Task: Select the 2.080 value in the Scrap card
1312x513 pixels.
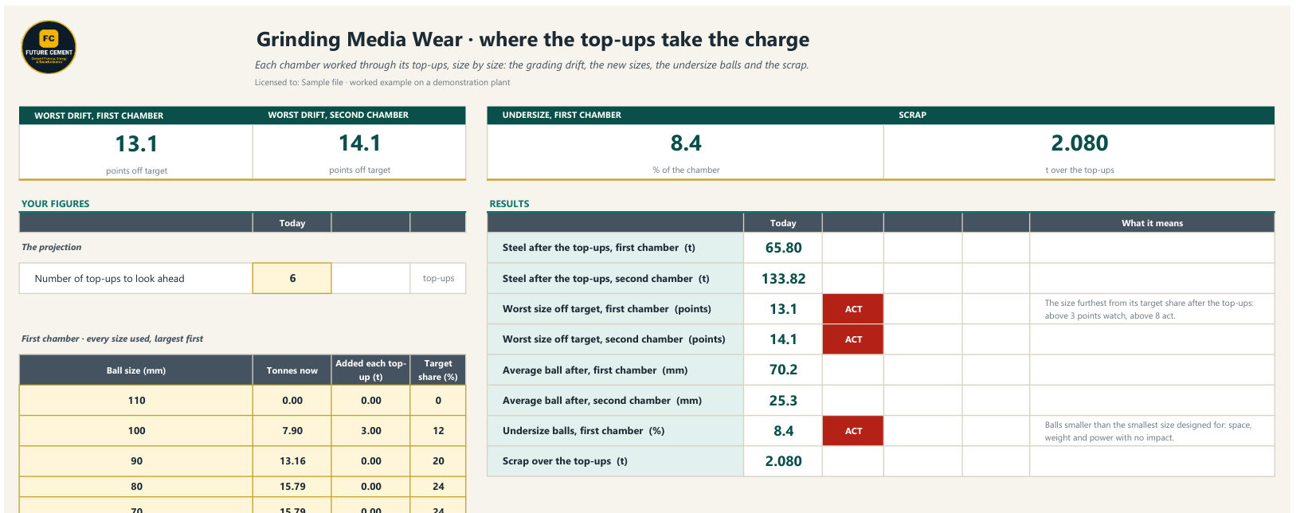Action: pyautogui.click(x=1079, y=143)
